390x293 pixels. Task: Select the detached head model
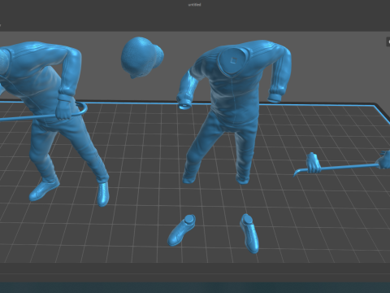coord(141,57)
